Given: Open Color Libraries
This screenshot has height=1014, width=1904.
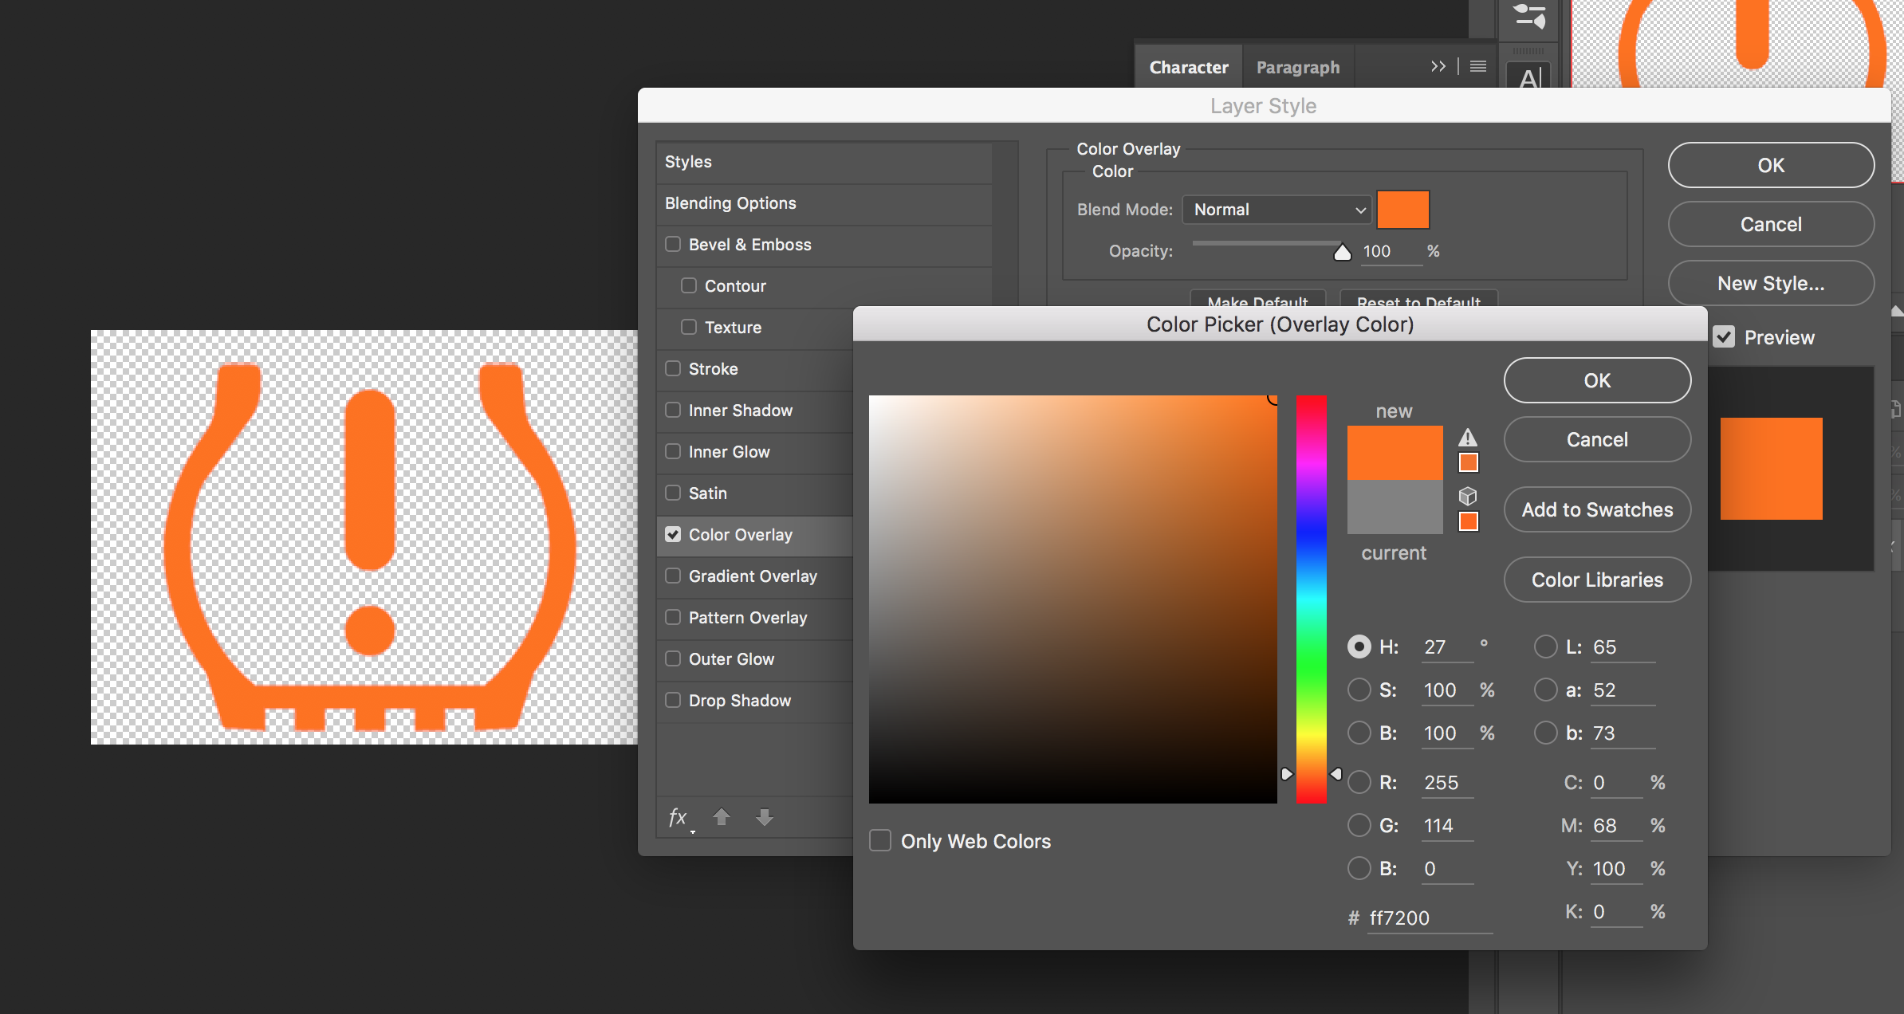Looking at the screenshot, I should [x=1597, y=580].
